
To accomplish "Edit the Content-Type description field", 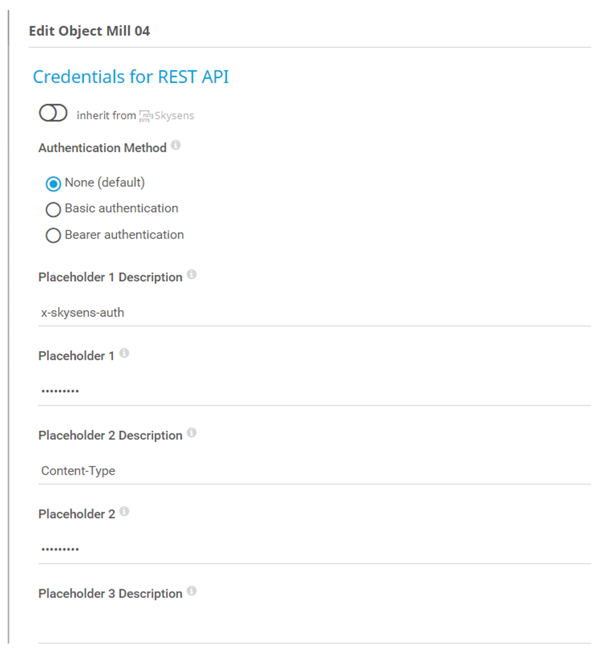I will pos(313,471).
